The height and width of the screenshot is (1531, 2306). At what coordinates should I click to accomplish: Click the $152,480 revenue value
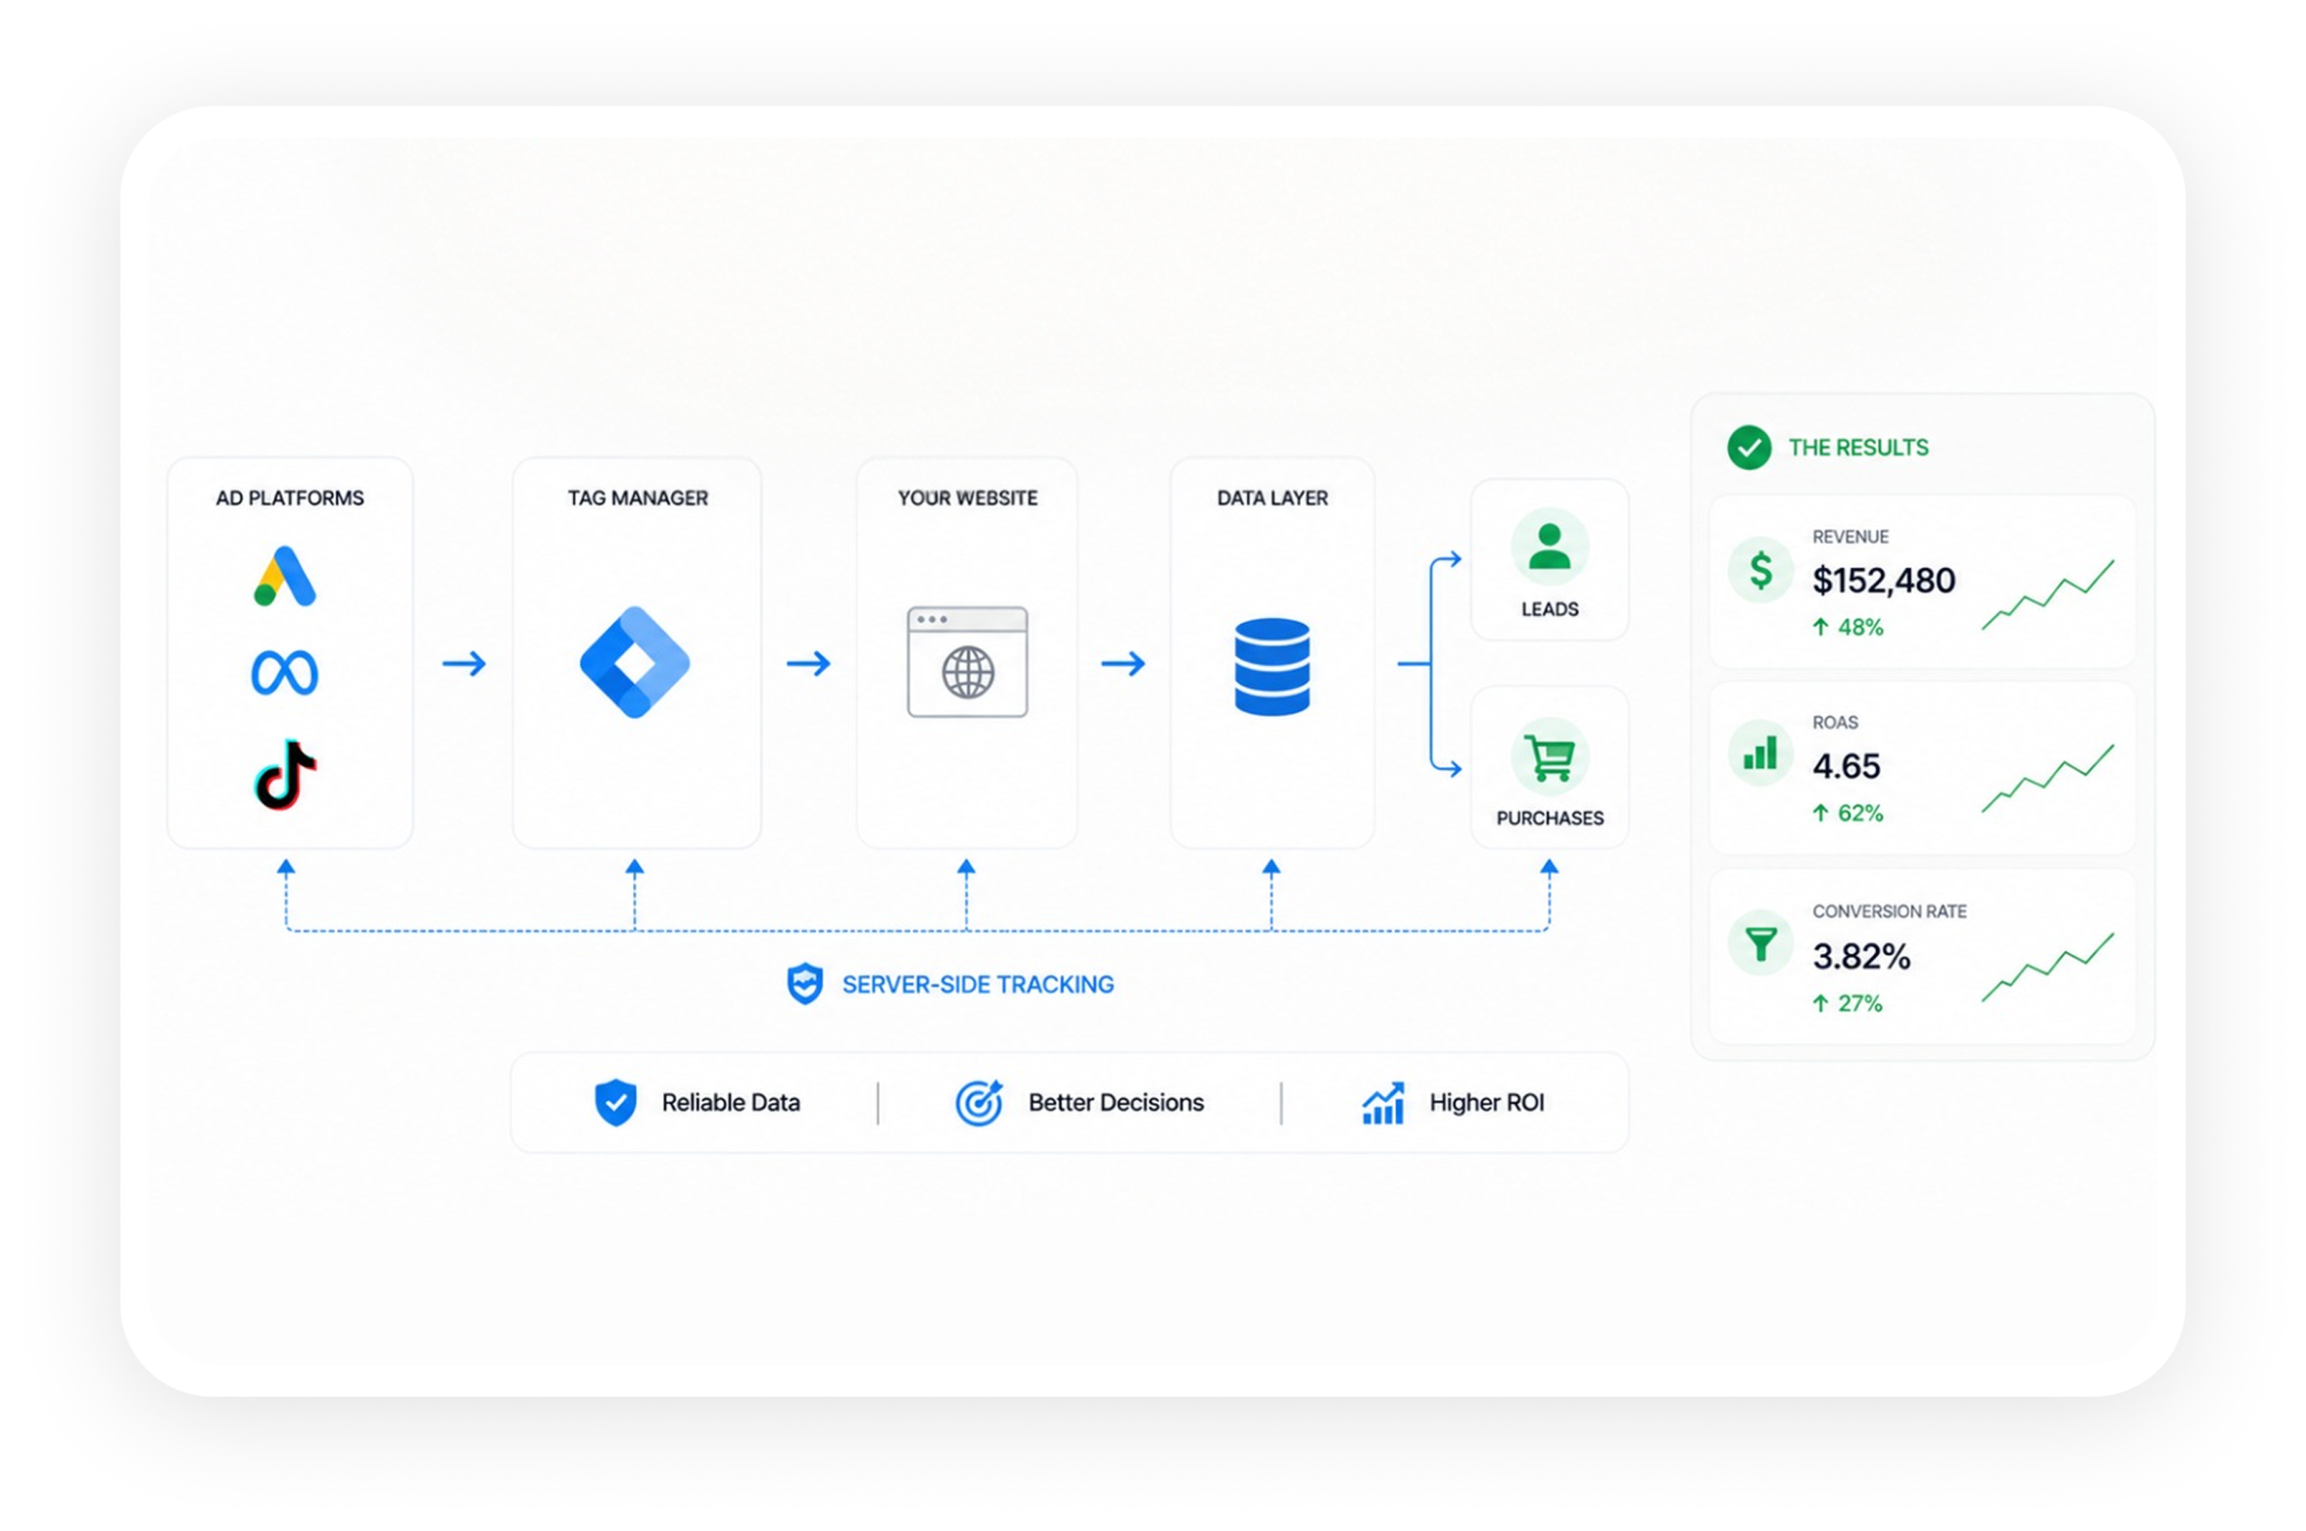pyautogui.click(x=1884, y=581)
